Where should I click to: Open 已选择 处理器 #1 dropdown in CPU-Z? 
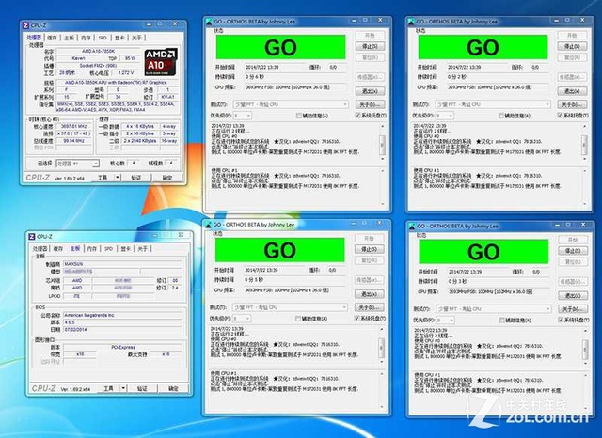[77, 164]
